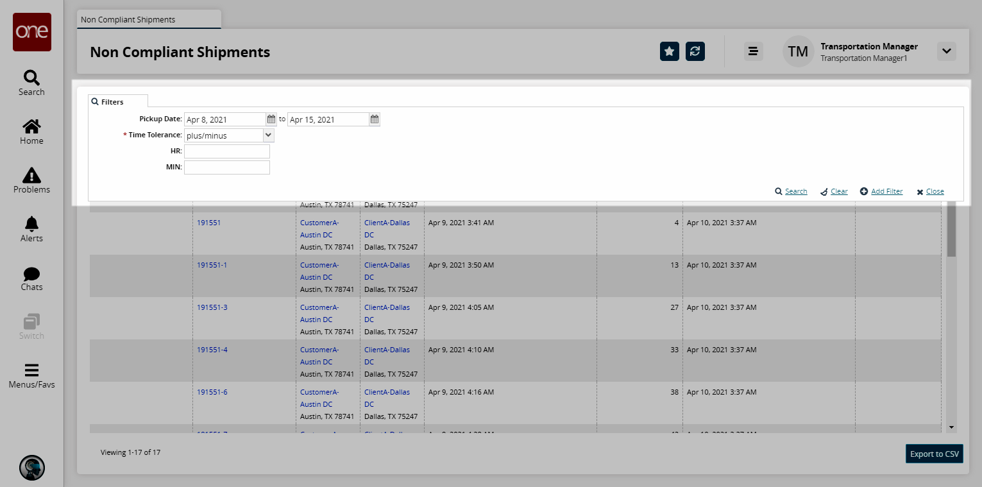The height and width of the screenshot is (487, 982).
Task: Select the Filters tab
Action: point(118,101)
